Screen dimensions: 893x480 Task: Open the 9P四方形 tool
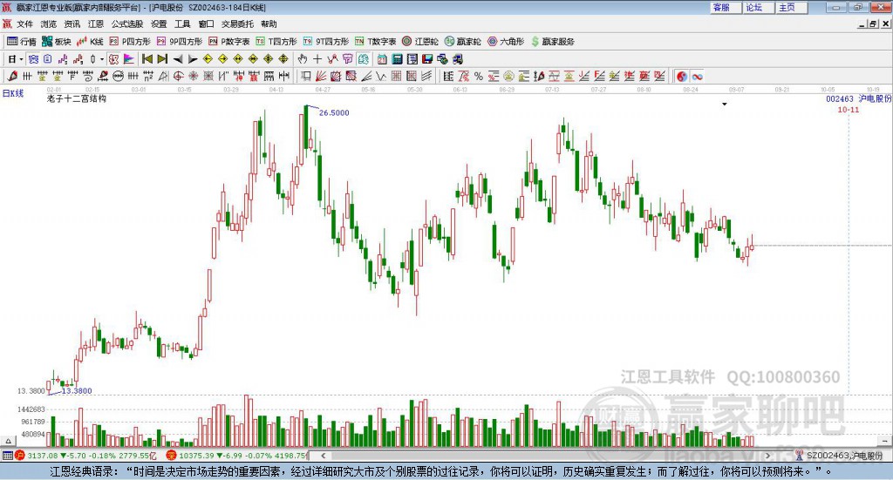click(180, 42)
